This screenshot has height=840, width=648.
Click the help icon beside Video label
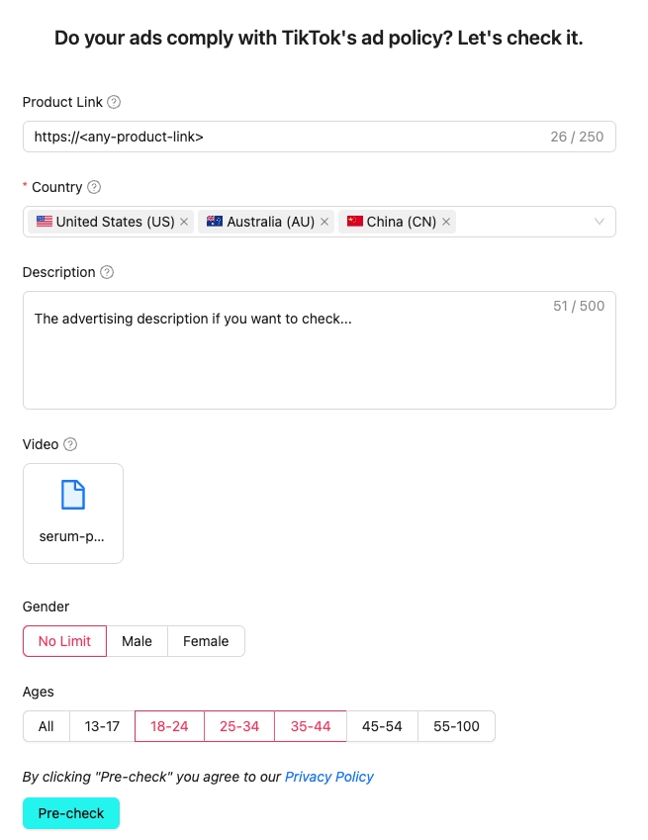click(x=70, y=444)
